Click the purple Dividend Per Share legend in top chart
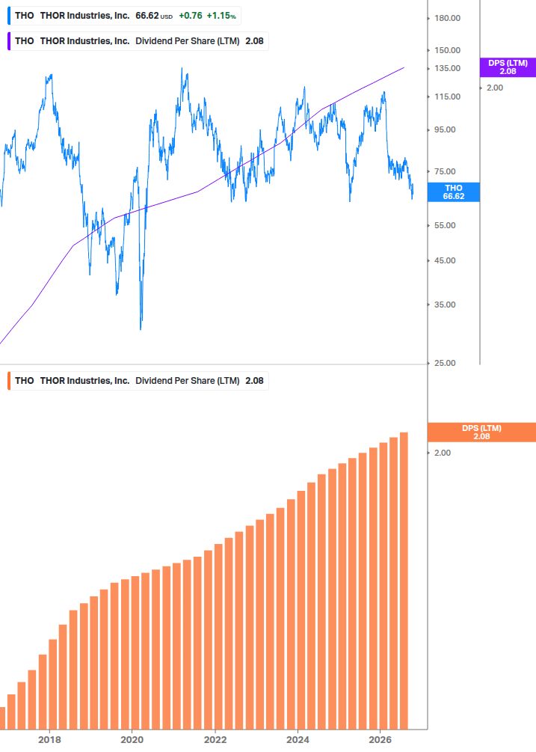This screenshot has height=752, width=536. [x=138, y=41]
